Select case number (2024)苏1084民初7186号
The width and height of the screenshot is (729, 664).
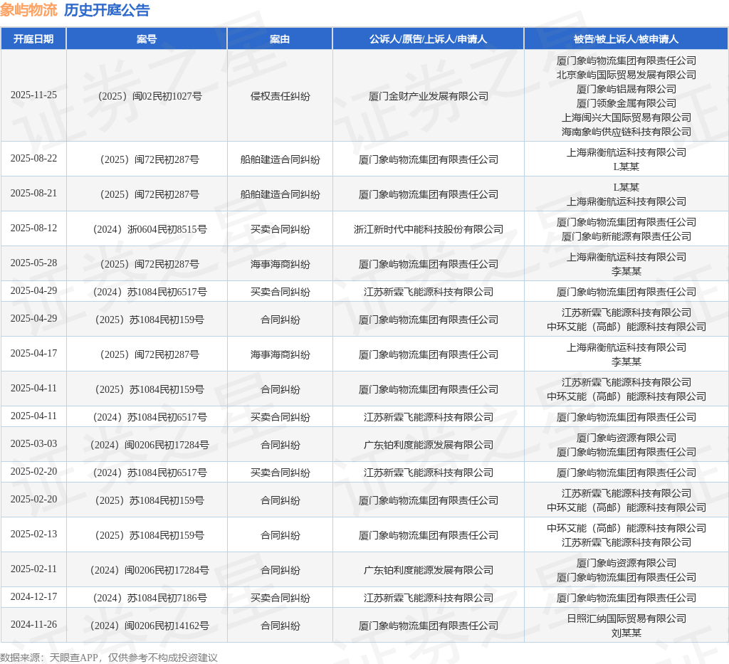150,598
